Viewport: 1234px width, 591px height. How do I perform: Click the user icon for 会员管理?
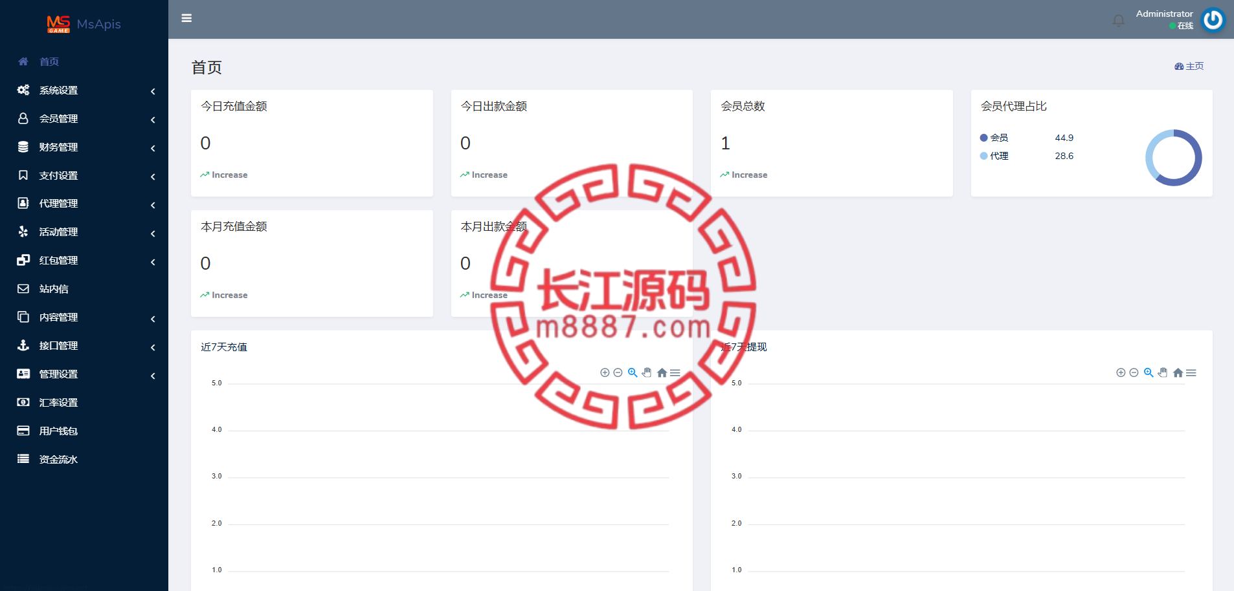point(23,118)
